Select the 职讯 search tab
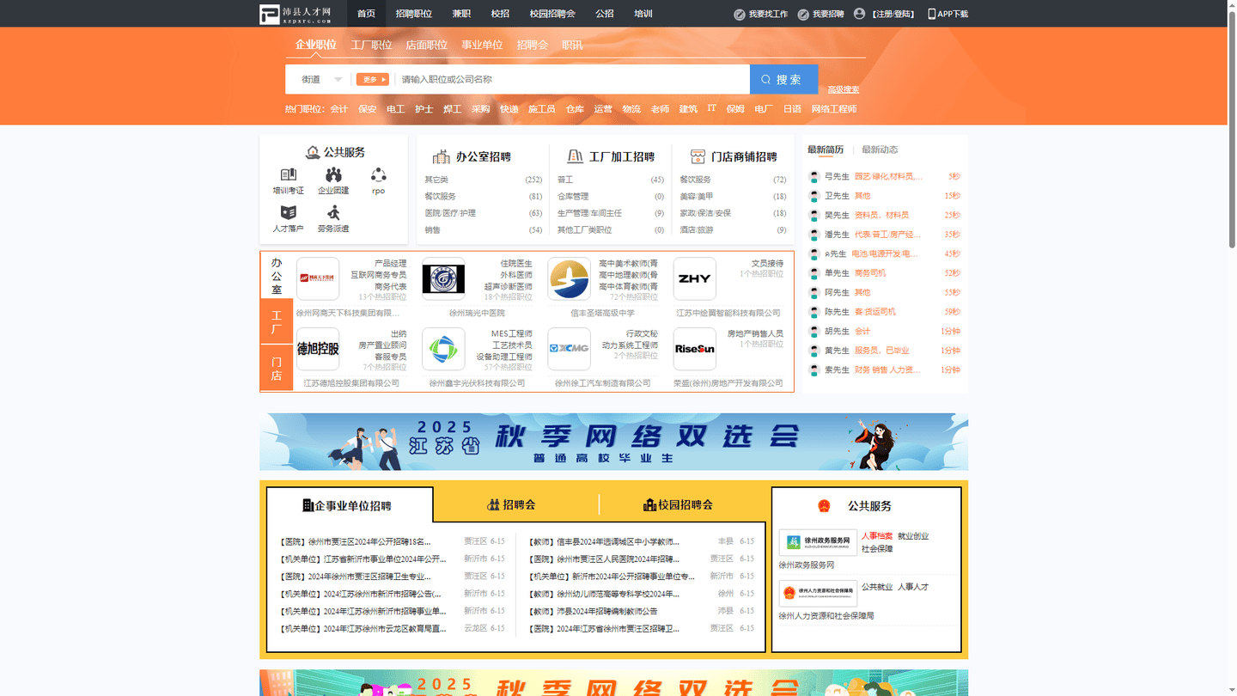The width and height of the screenshot is (1237, 696). click(x=572, y=45)
